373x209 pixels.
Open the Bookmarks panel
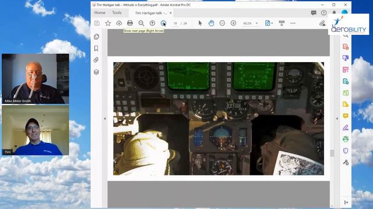coord(96,48)
